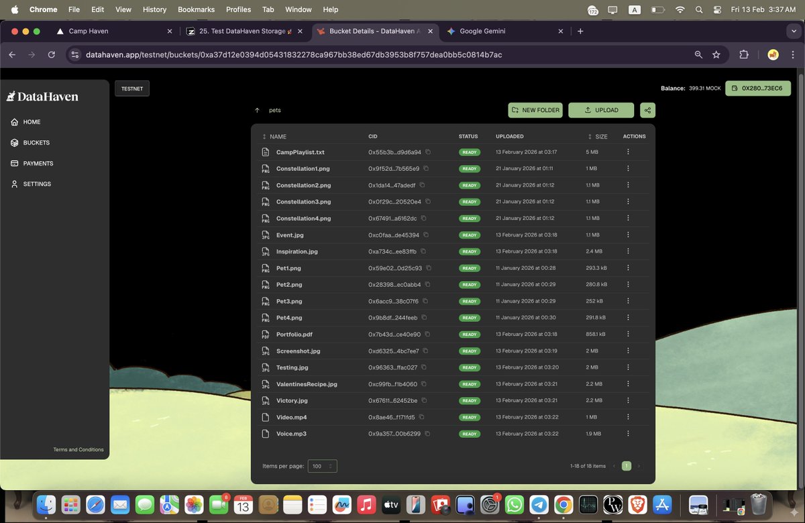
Task: Click the previous page arrow
Action: tap(614, 466)
